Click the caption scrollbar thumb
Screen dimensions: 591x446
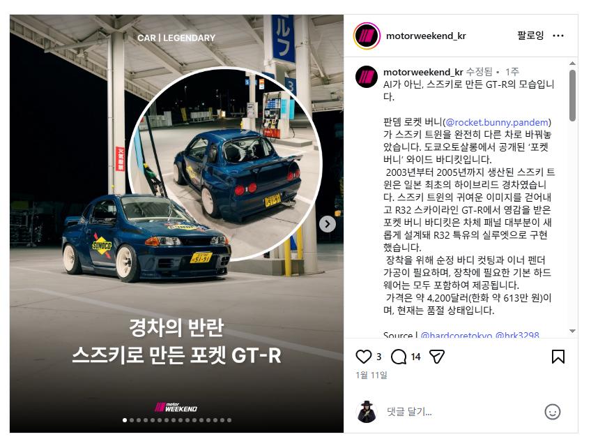coord(572,95)
